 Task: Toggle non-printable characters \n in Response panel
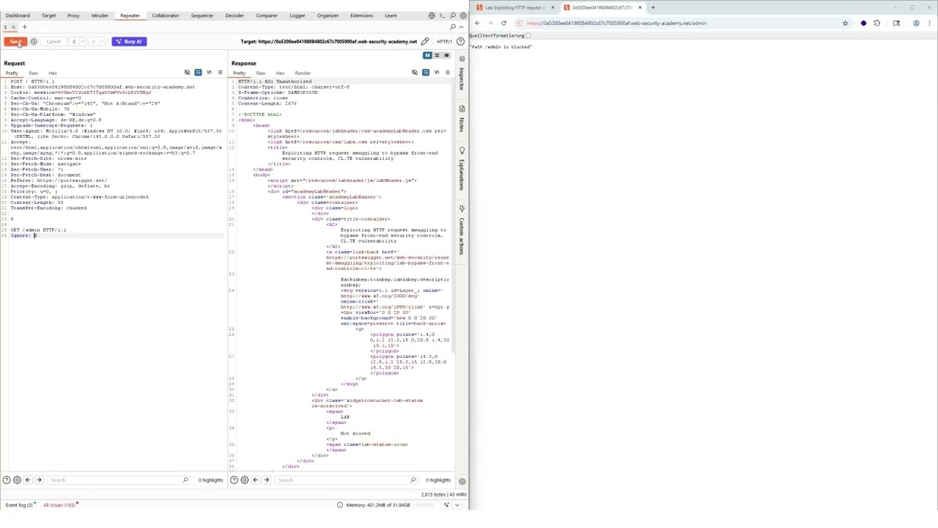coord(437,73)
